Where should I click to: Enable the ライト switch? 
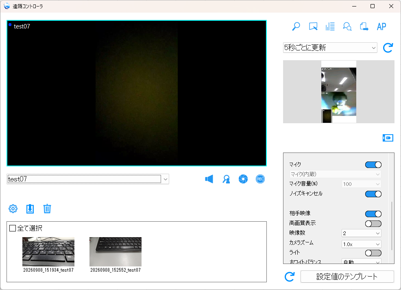coord(373,253)
